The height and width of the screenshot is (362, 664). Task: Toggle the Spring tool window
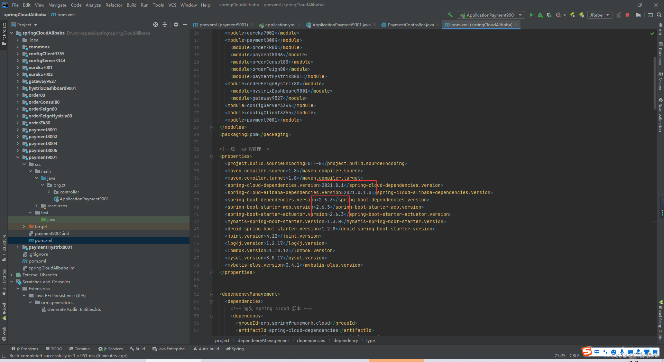click(x=235, y=349)
